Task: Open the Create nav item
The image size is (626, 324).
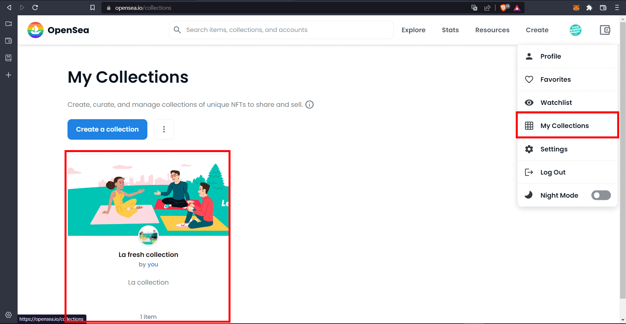Action: [x=537, y=30]
